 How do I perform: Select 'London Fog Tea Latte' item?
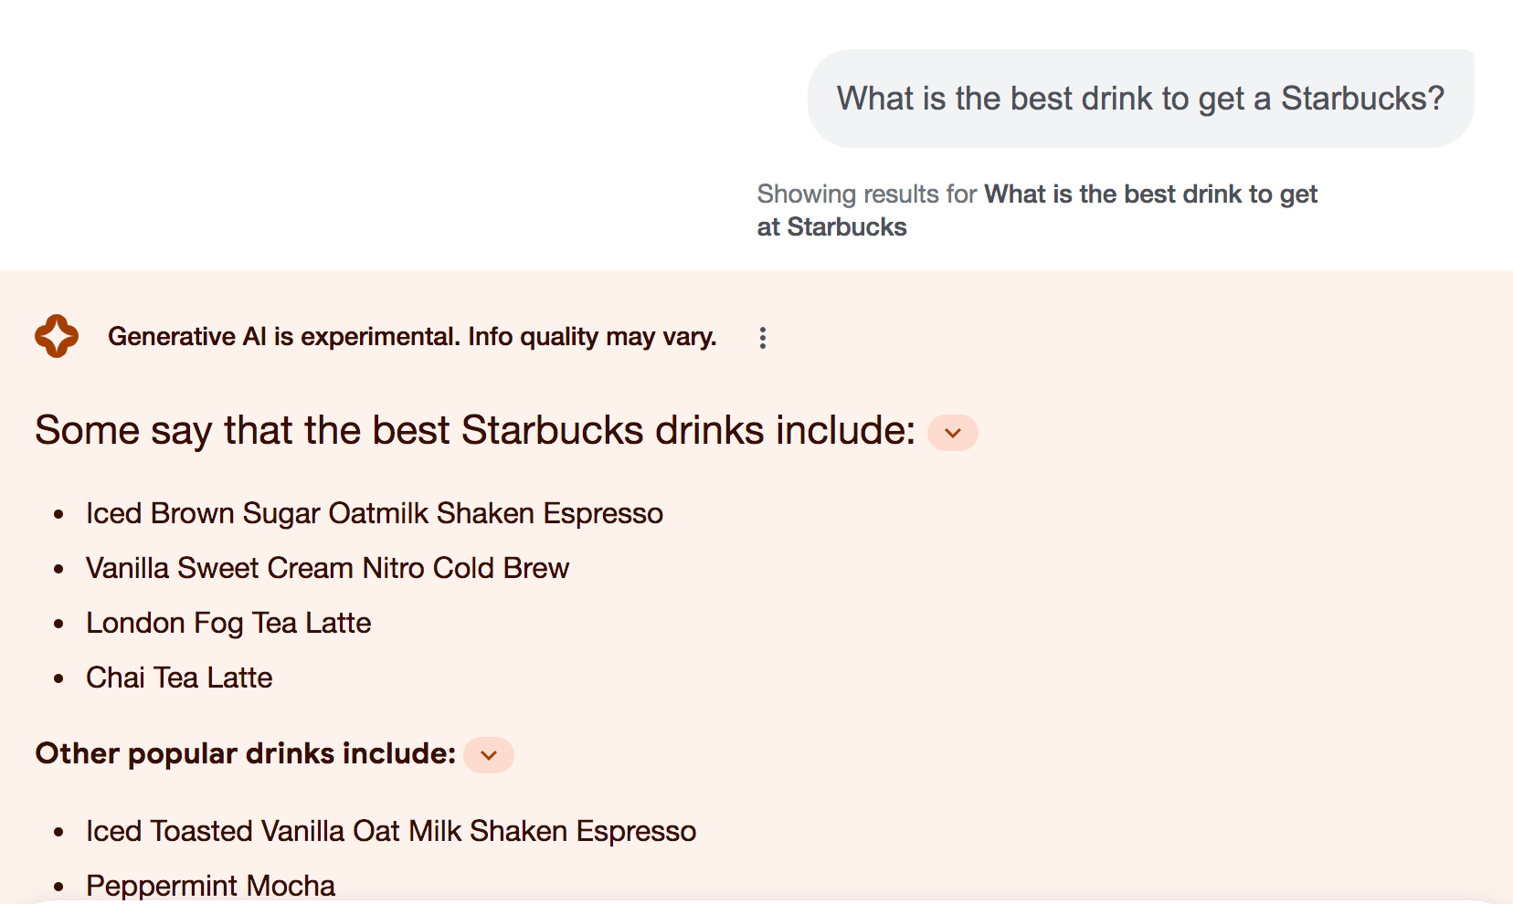(228, 623)
